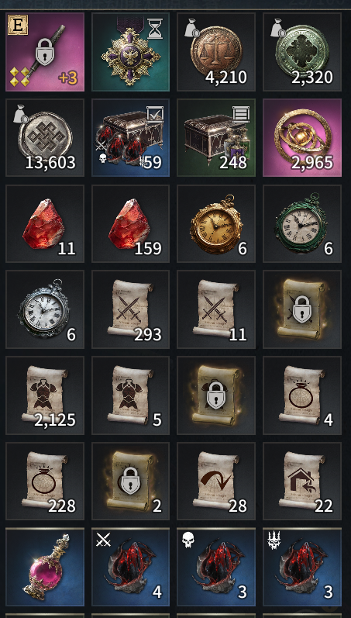Pick the silver knot coin showing 13,603

45,137
